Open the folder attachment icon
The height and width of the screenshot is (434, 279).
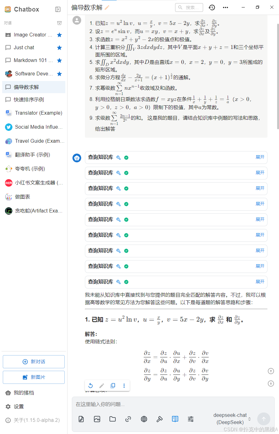click(113, 419)
